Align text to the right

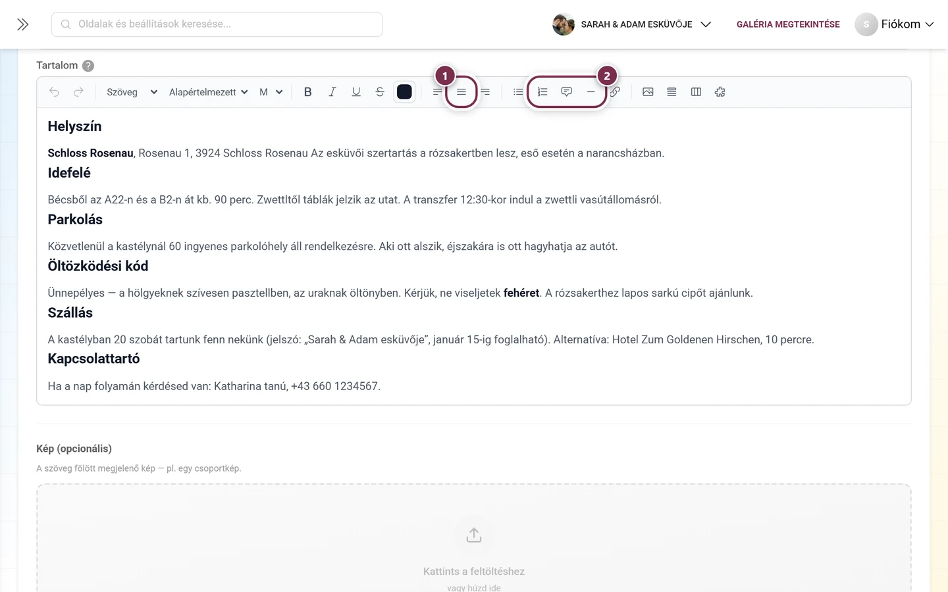(x=485, y=92)
